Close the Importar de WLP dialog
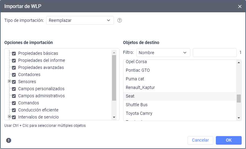The image size is (246, 149). pos(240,6)
